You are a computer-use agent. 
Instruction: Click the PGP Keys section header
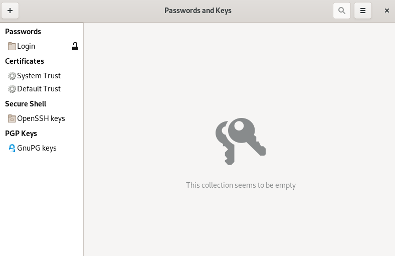tap(21, 134)
